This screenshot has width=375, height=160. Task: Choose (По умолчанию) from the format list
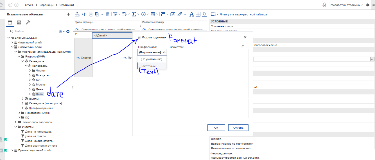pos(152,59)
